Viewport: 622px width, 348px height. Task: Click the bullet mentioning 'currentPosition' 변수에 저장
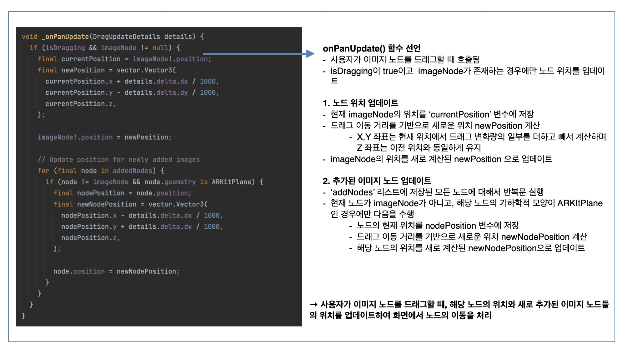tap(432, 114)
